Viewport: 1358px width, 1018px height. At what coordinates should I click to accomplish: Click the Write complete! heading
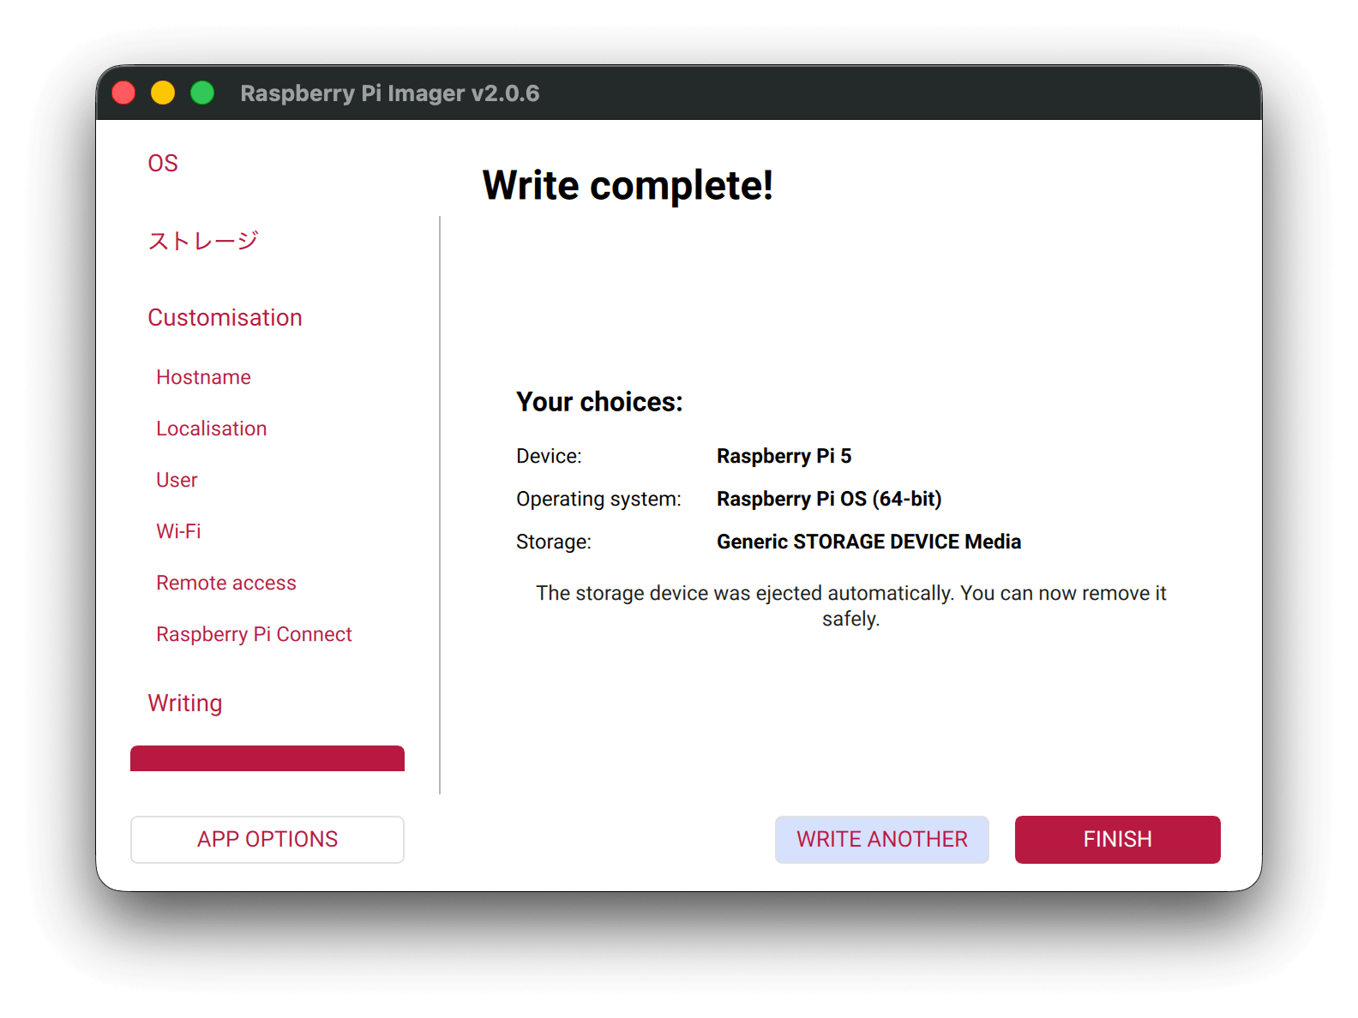point(628,185)
